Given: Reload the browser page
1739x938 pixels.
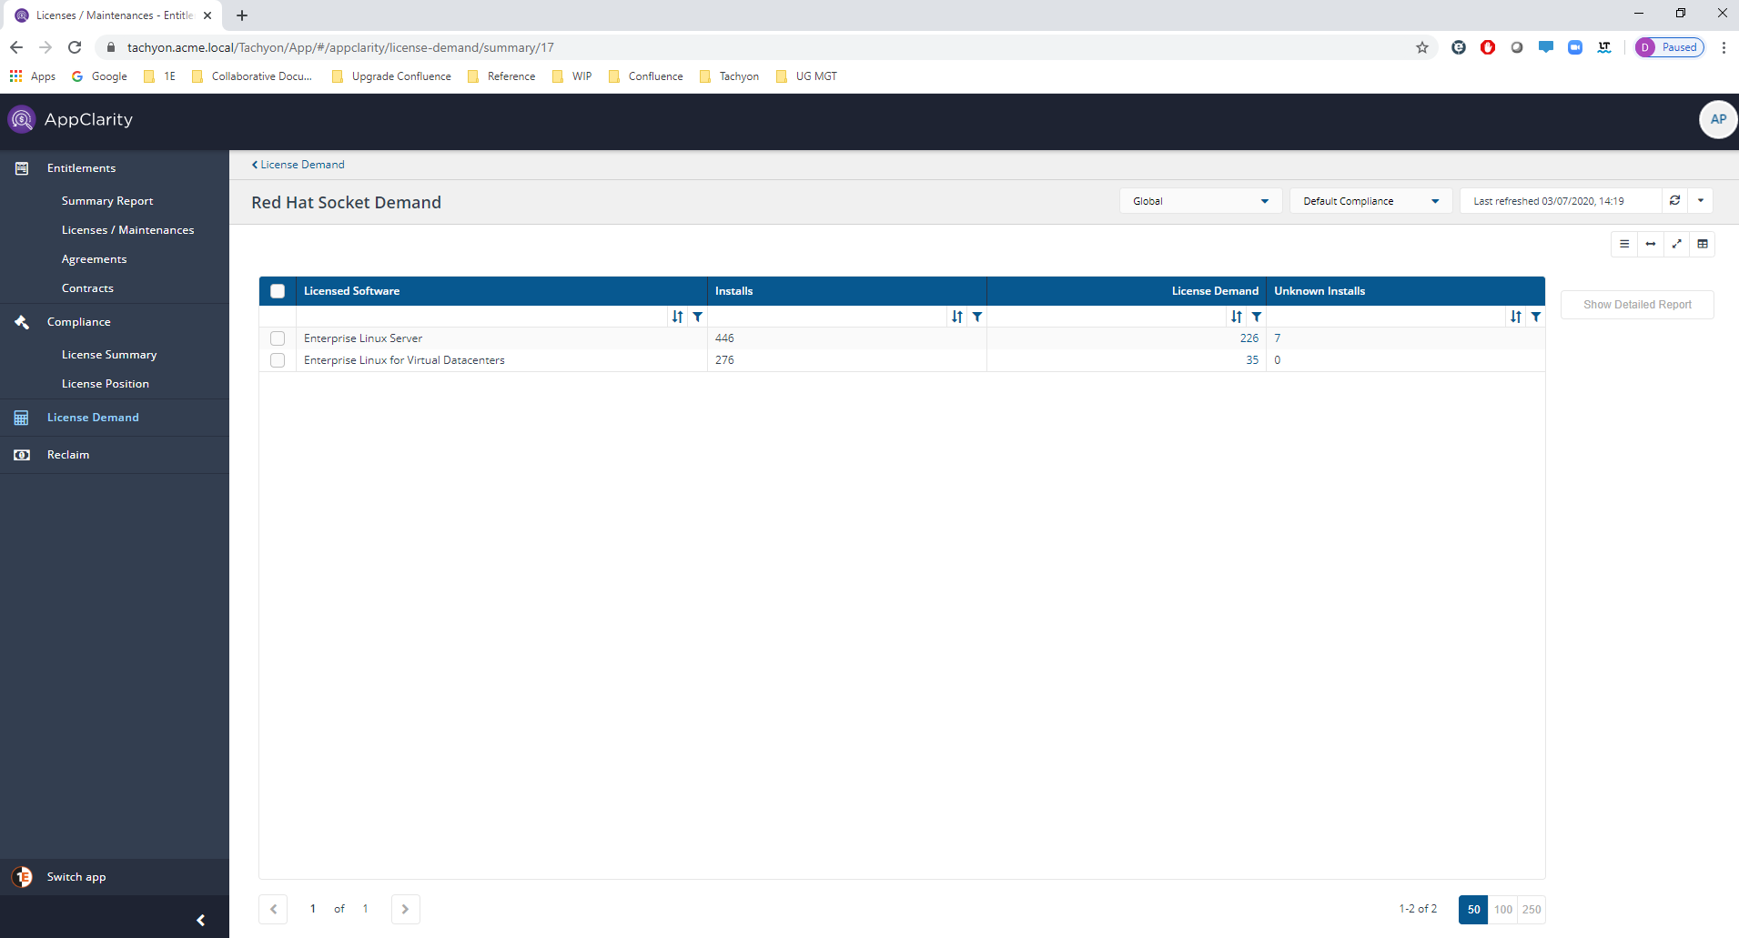Looking at the screenshot, I should (75, 47).
